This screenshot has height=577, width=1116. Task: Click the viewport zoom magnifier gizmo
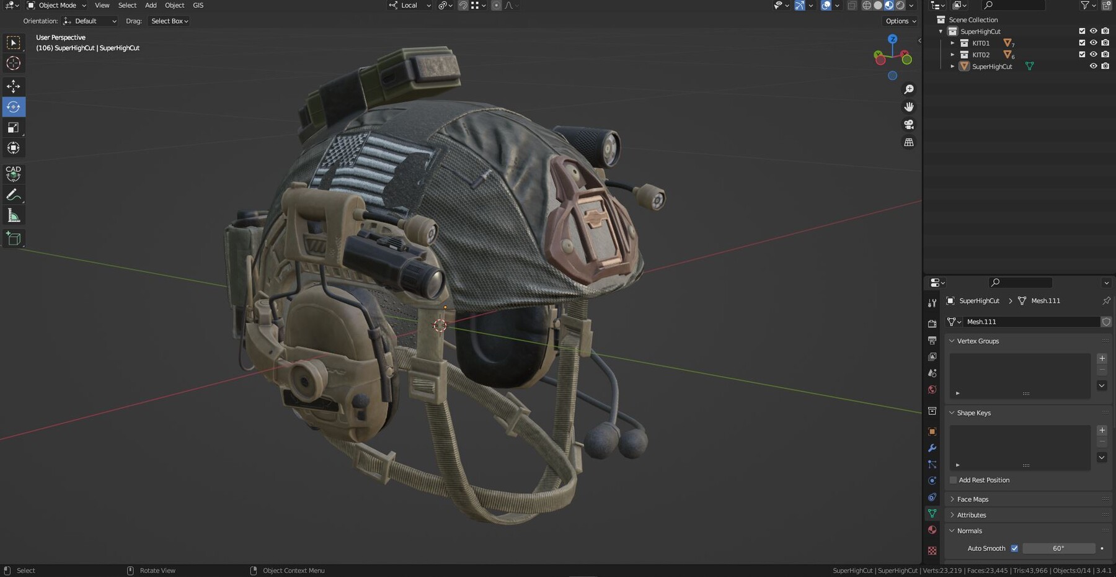click(908, 89)
